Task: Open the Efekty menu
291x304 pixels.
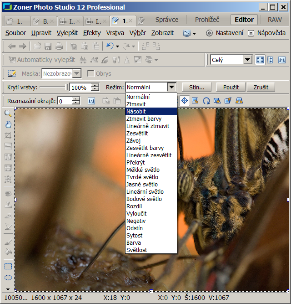Action: click(92, 33)
